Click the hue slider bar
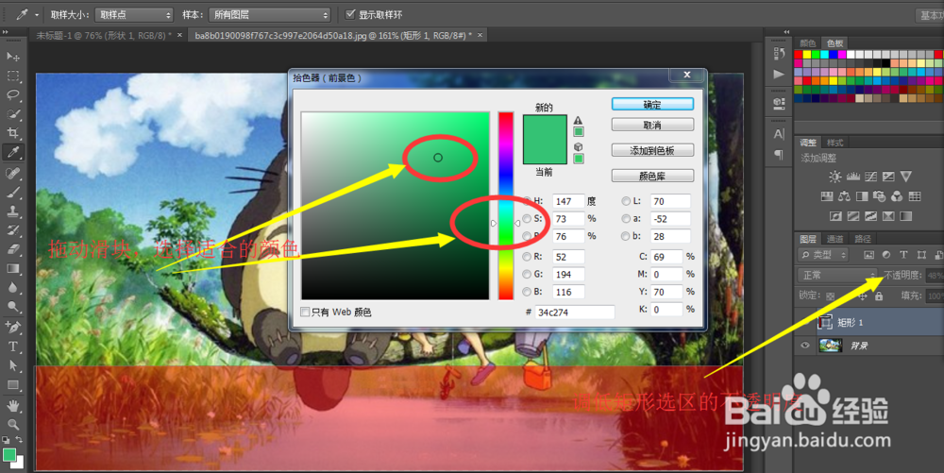944x473 pixels. pos(506,205)
